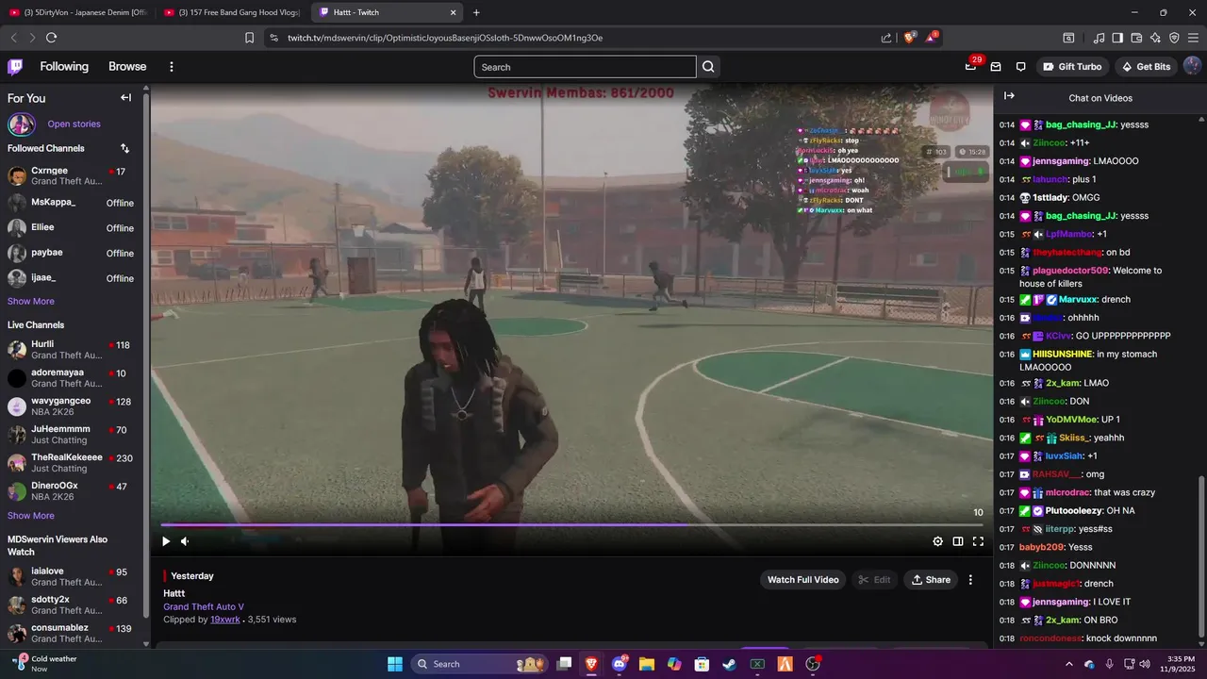Image resolution: width=1207 pixels, height=679 pixels.
Task: Click the browser address bar URL
Action: (445, 38)
